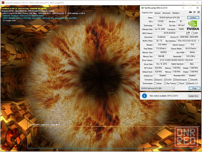Click the Update Now button
Viewport: 202px width, 152px height.
click(x=193, y=96)
